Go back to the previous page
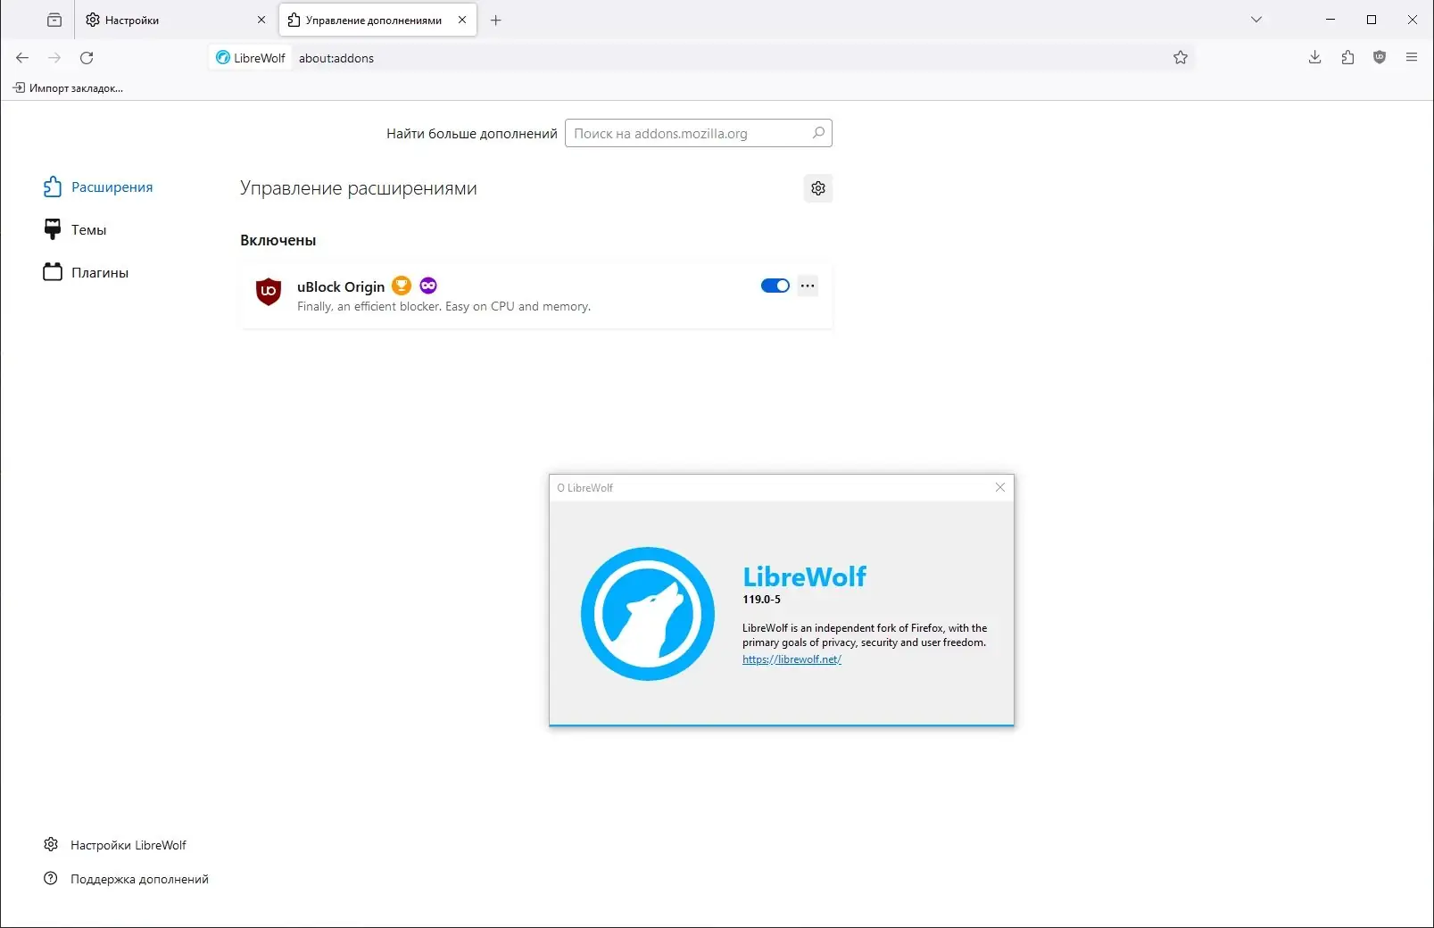This screenshot has width=1434, height=928. [22, 58]
